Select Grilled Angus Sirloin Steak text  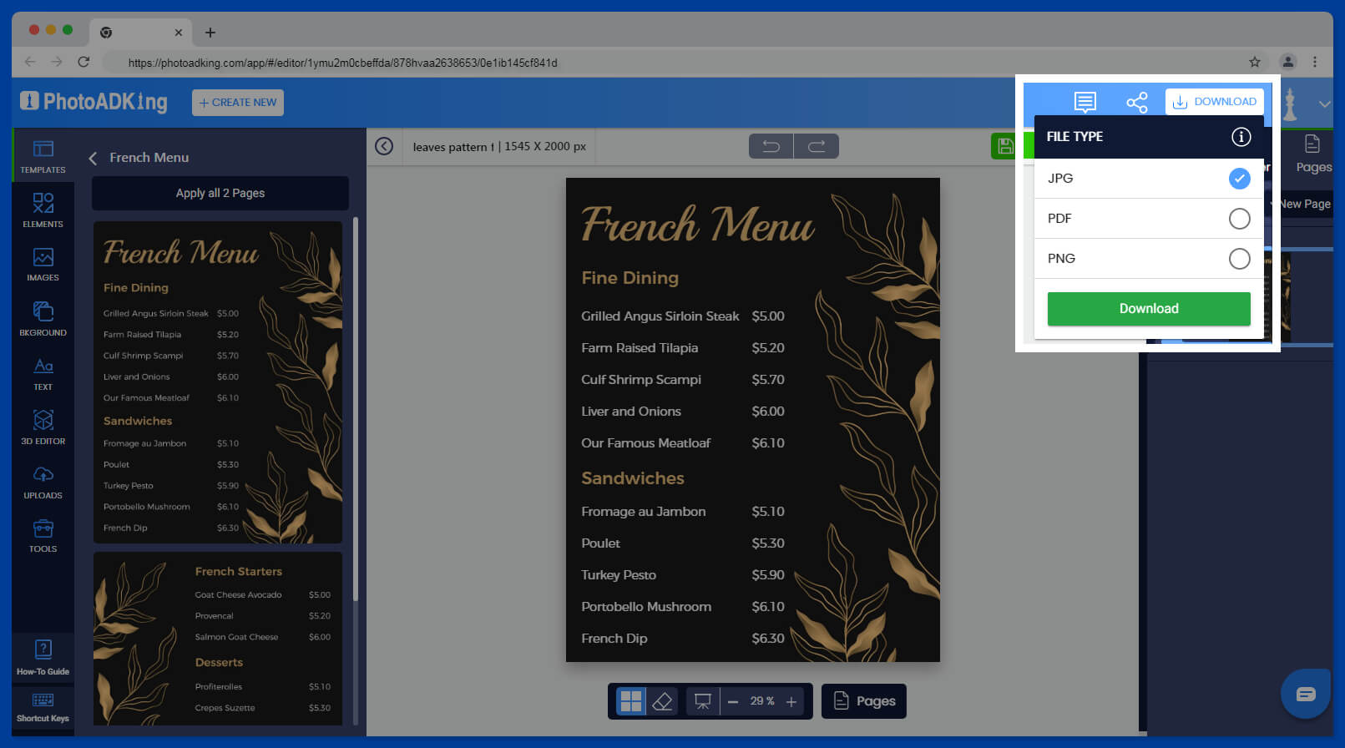pos(660,316)
